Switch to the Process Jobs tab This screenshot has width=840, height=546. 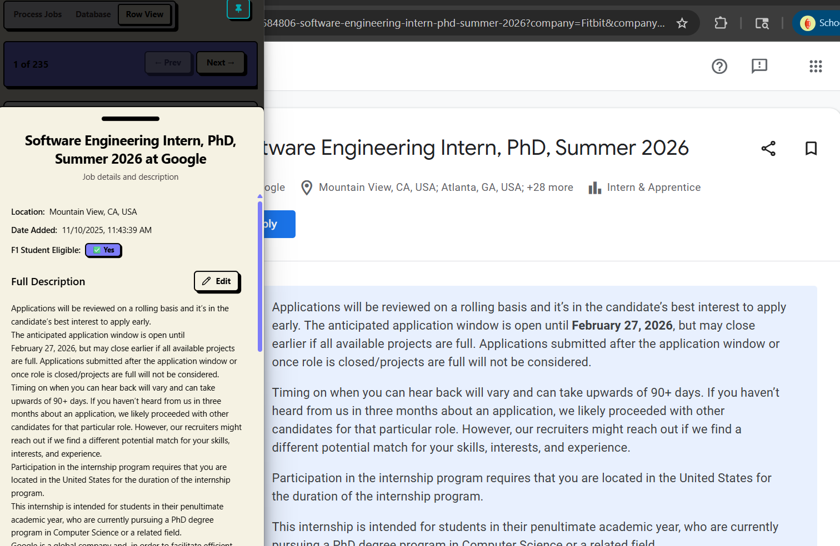(x=38, y=14)
